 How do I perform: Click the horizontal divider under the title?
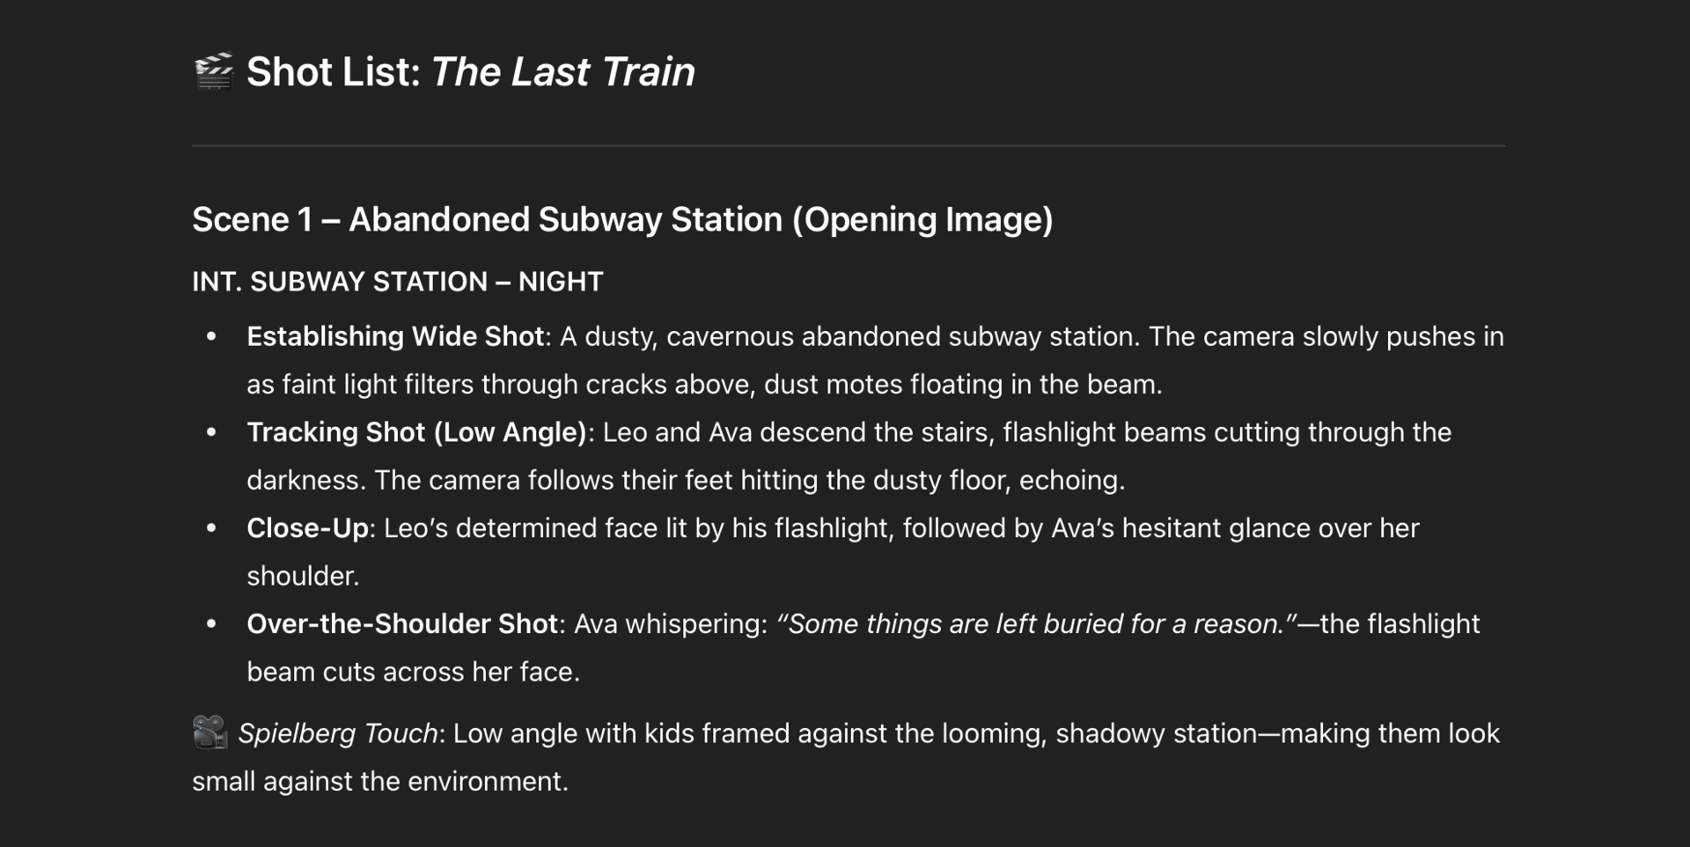849,145
